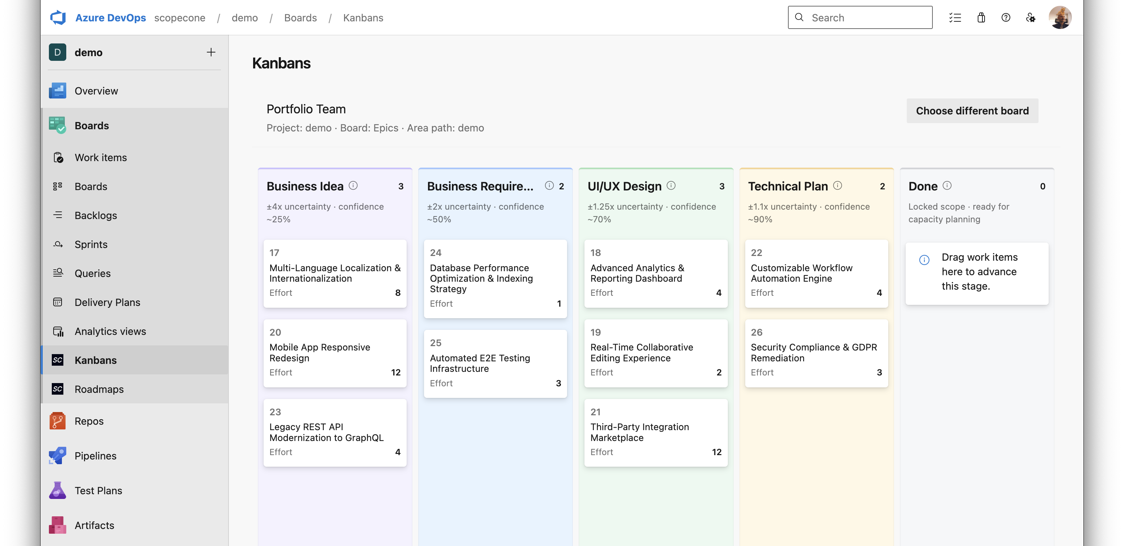Open the Artifacts section

tap(93, 525)
